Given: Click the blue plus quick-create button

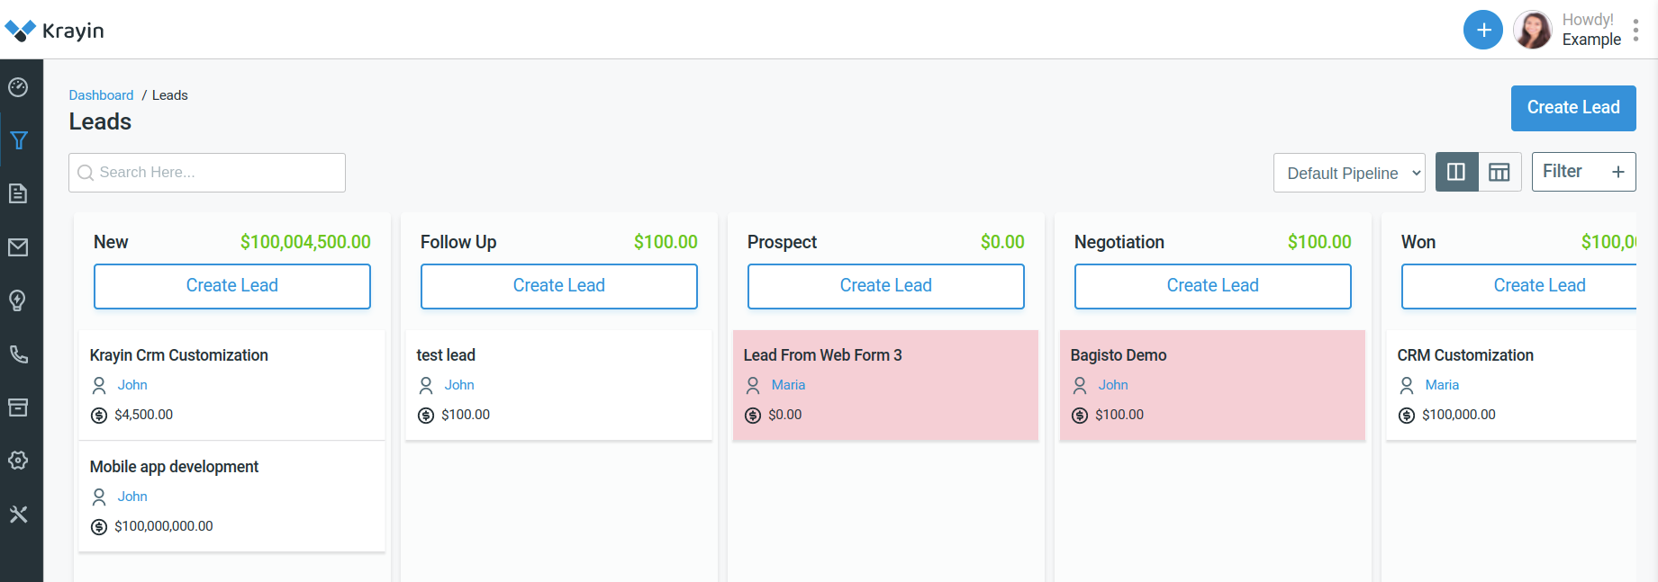Looking at the screenshot, I should point(1482,31).
